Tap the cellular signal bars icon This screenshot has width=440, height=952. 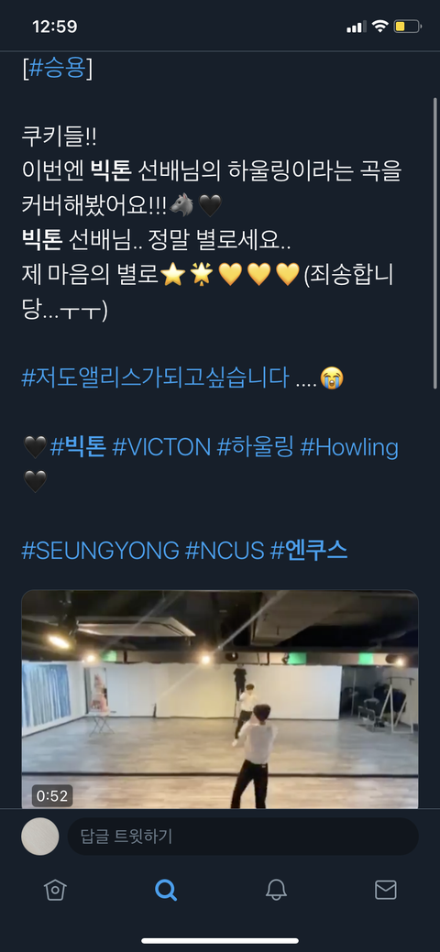[357, 27]
